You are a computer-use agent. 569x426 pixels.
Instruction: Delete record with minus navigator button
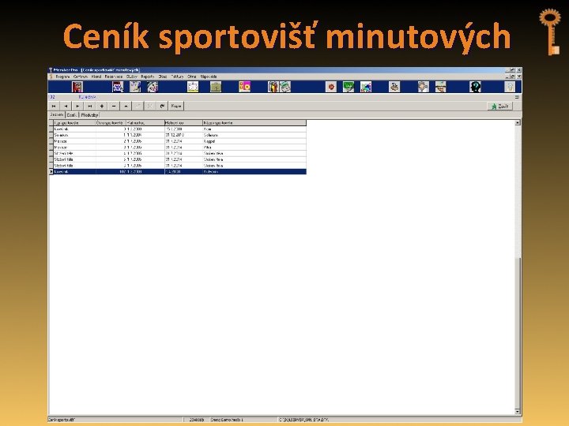(114, 106)
